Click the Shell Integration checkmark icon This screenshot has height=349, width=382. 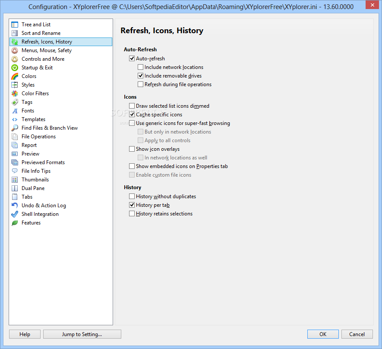coord(15,214)
